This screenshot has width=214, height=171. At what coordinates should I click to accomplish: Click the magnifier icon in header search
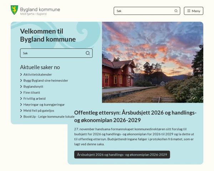[x=176, y=11]
